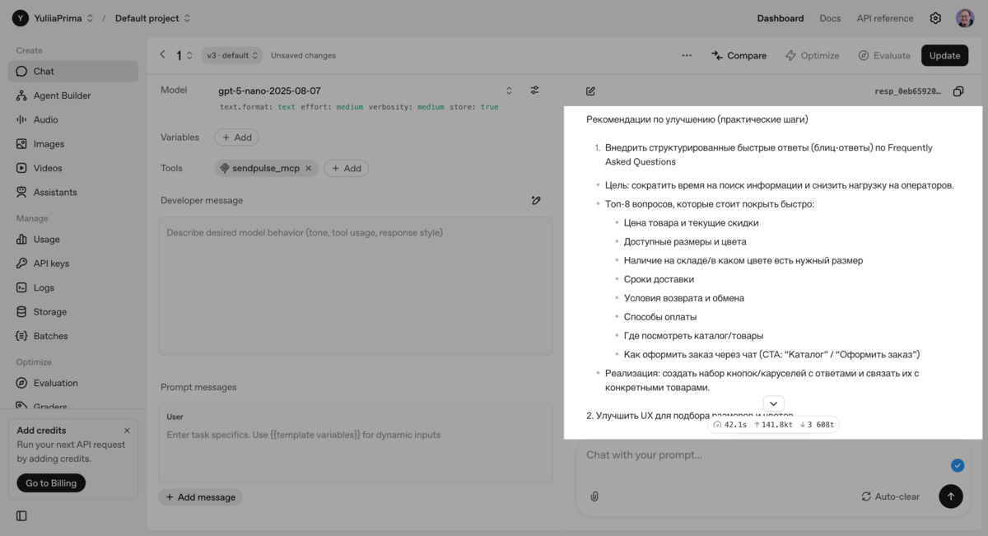The image size is (988, 536).
Task: Click the copy response icon
Action: (958, 91)
